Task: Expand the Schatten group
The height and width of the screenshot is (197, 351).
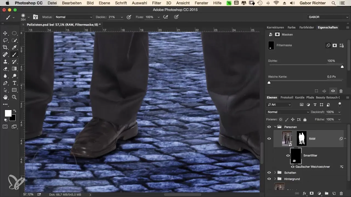Action: coord(275,173)
